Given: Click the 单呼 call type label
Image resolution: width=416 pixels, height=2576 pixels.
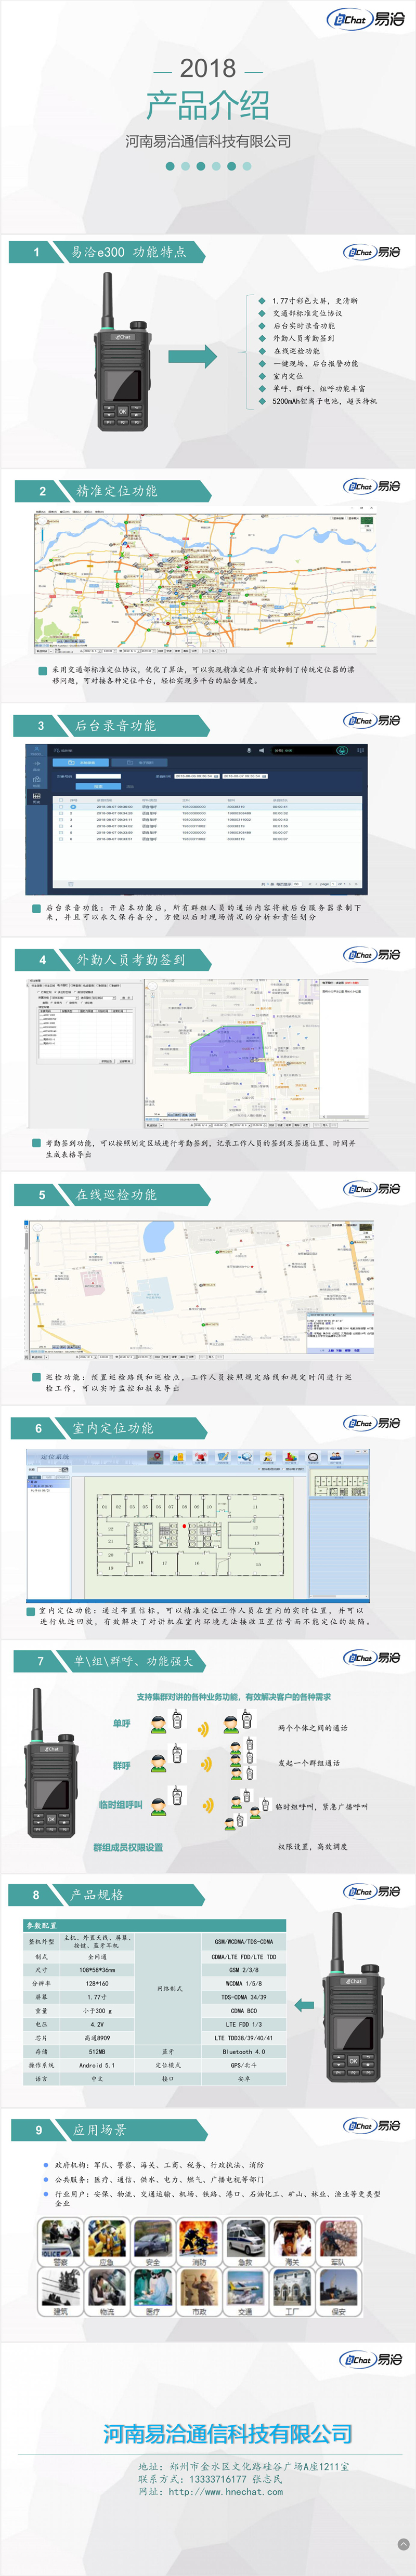Looking at the screenshot, I should coord(122,1724).
